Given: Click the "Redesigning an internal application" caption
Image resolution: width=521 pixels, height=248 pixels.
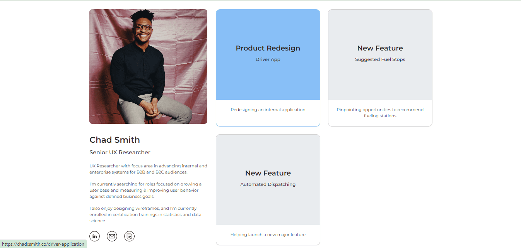Looking at the screenshot, I should (268, 110).
